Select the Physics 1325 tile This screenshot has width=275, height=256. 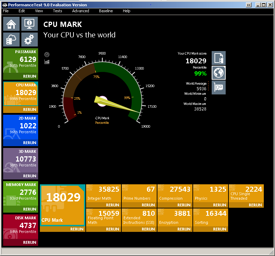(211, 193)
